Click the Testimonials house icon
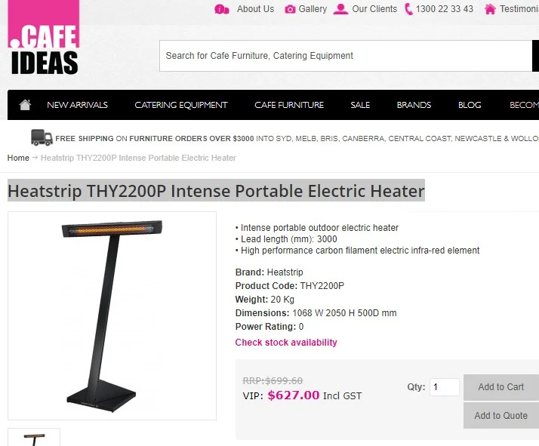Image resolution: width=539 pixels, height=446 pixels. 490,9
